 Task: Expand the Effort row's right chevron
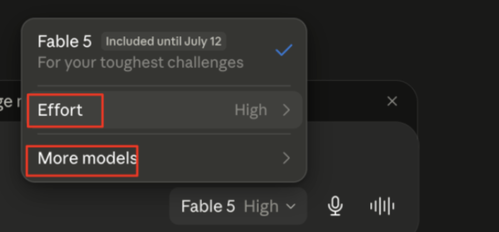[x=286, y=110]
